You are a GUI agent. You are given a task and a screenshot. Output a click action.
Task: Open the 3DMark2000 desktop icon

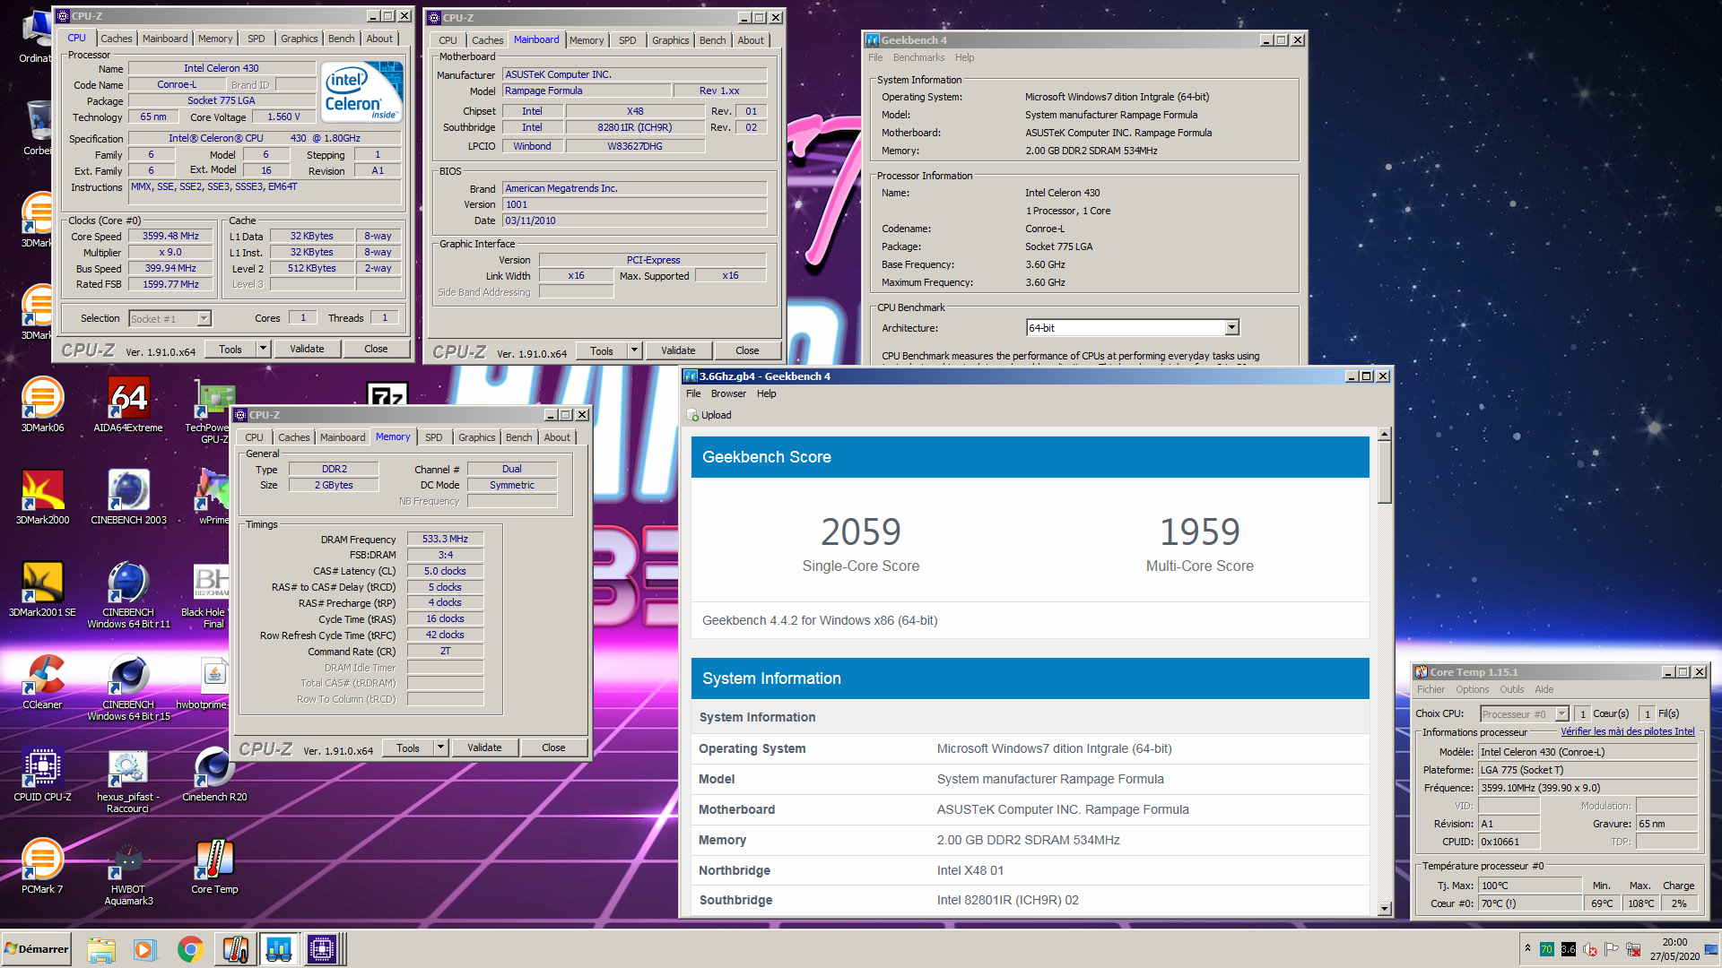42,497
